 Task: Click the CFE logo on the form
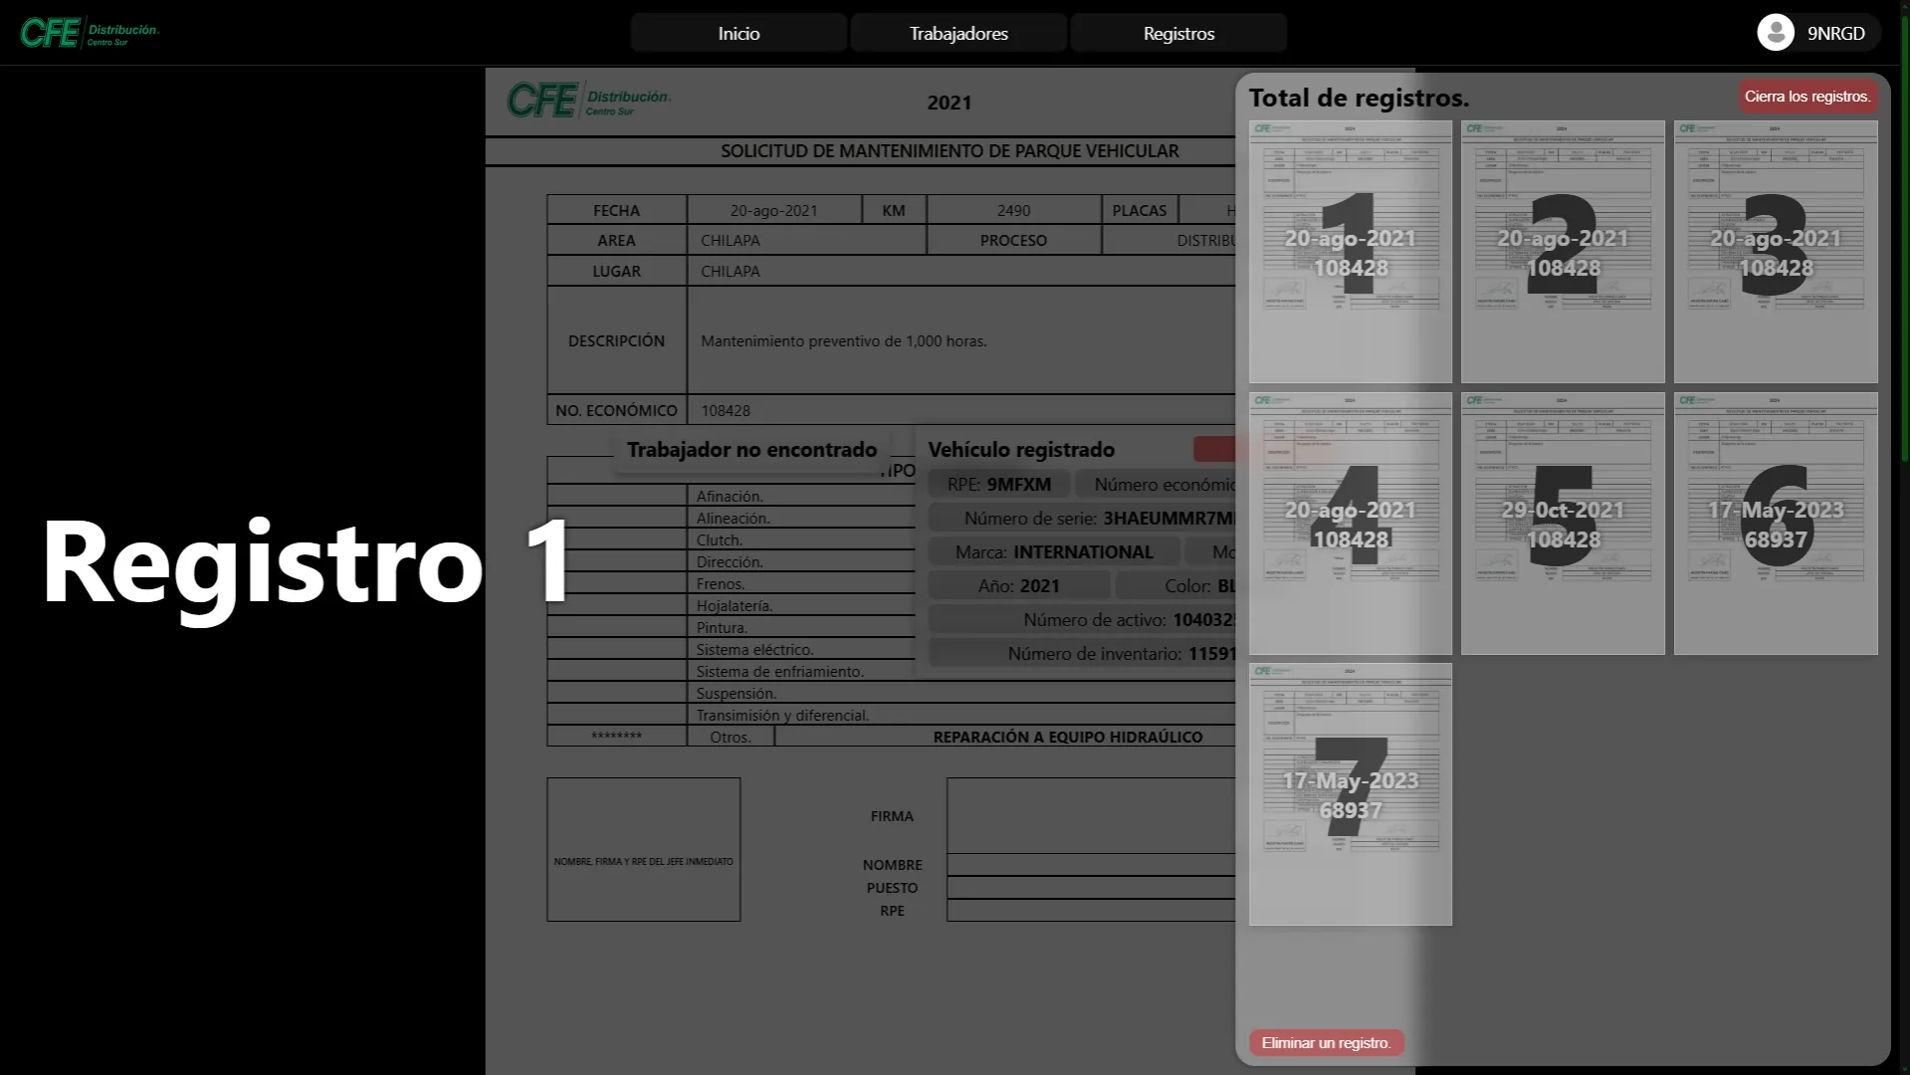(x=589, y=100)
